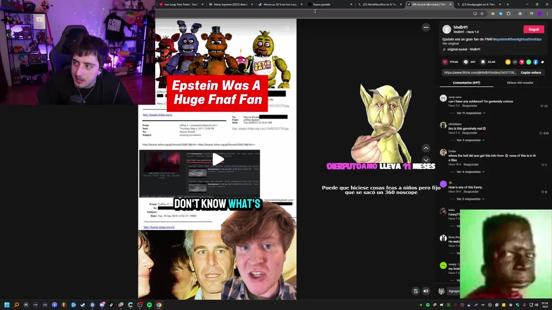
Task: Open Ender commenter's avatar
Action: pyautogui.click(x=443, y=153)
